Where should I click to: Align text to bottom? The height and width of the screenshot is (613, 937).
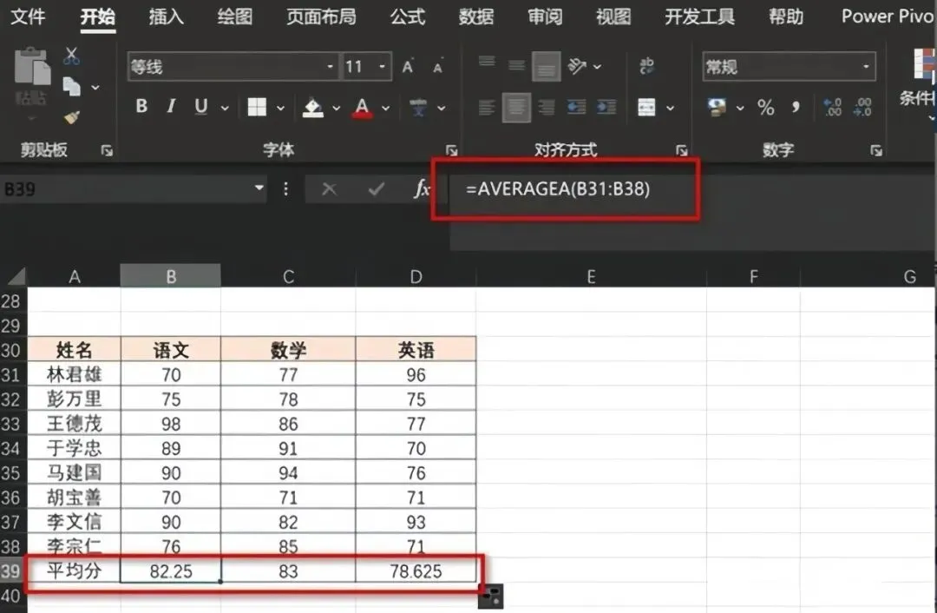(x=547, y=67)
